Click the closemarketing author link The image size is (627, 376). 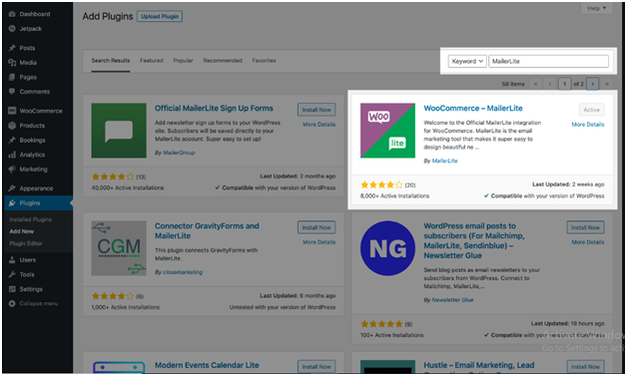click(183, 272)
